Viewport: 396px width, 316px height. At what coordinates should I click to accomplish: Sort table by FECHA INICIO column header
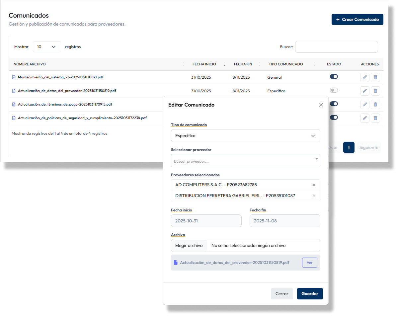[x=204, y=64]
